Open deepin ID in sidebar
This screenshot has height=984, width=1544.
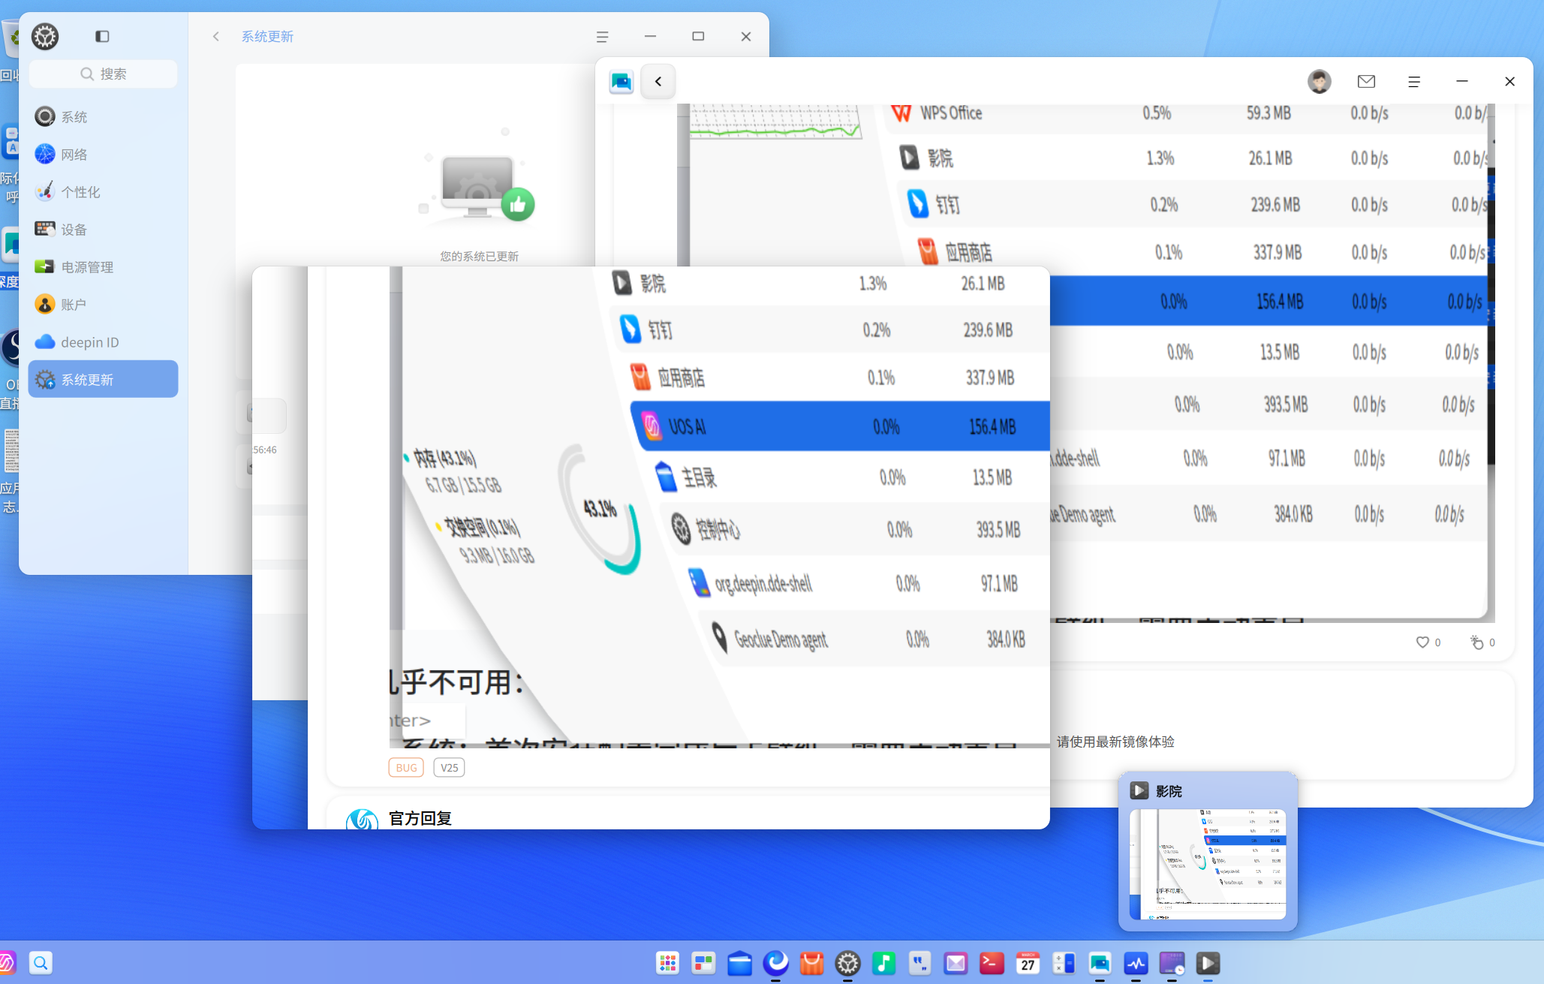click(104, 342)
